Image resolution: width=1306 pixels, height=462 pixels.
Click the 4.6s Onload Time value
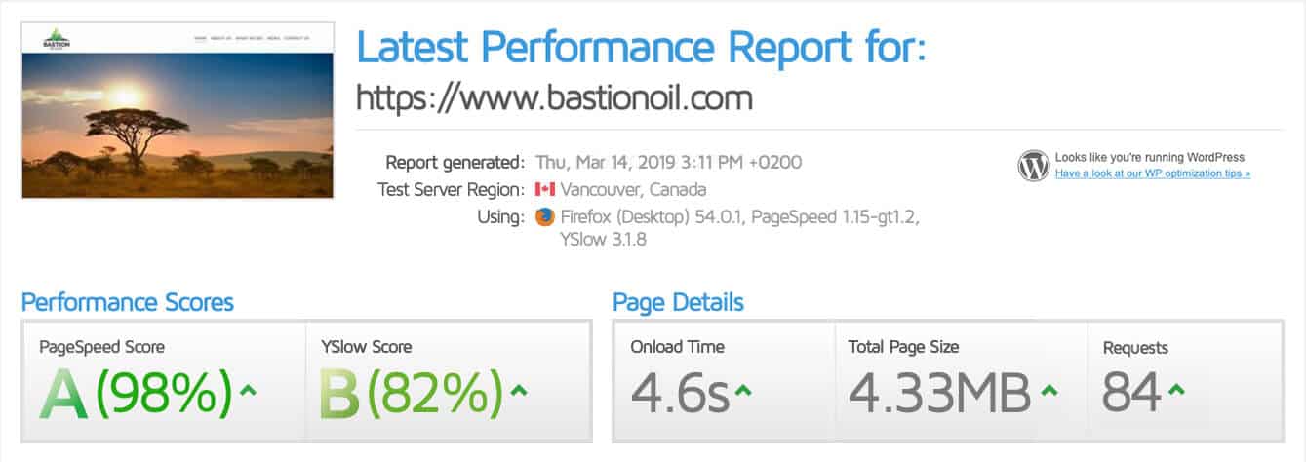[x=680, y=393]
